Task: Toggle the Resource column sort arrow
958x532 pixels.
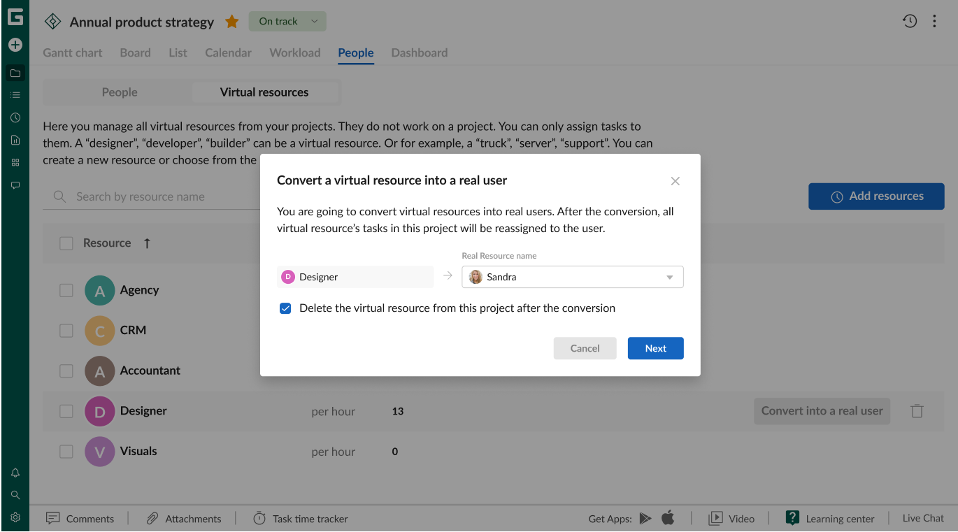Action: click(147, 243)
